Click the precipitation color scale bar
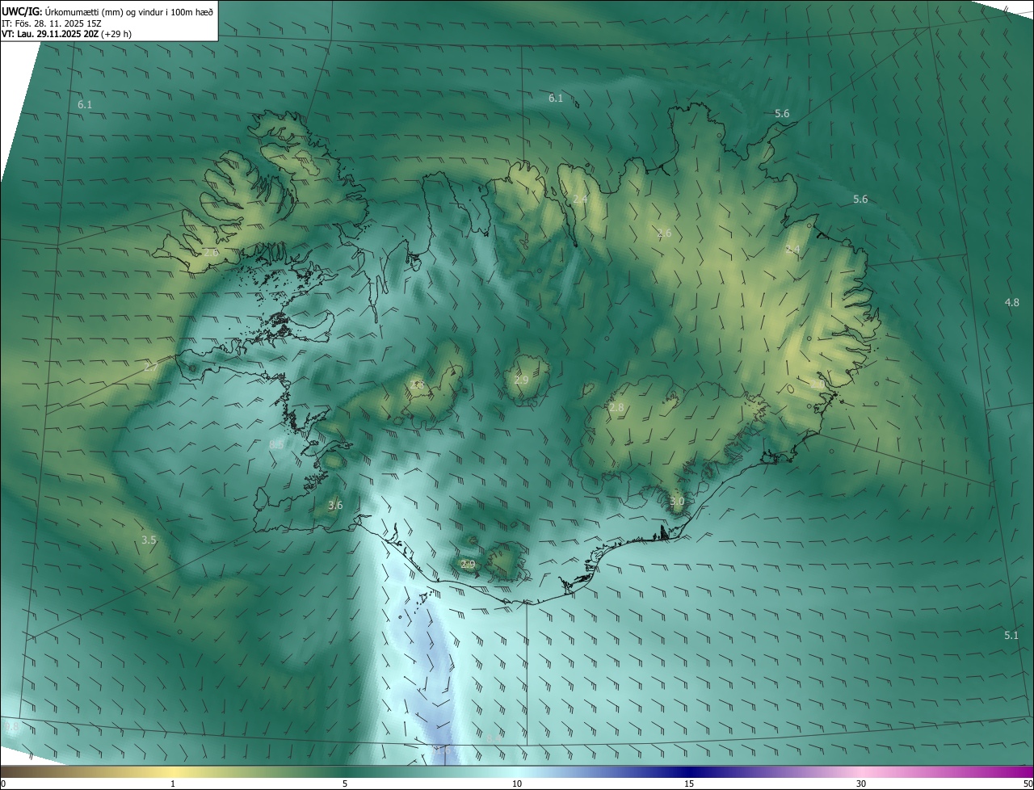 (517, 771)
